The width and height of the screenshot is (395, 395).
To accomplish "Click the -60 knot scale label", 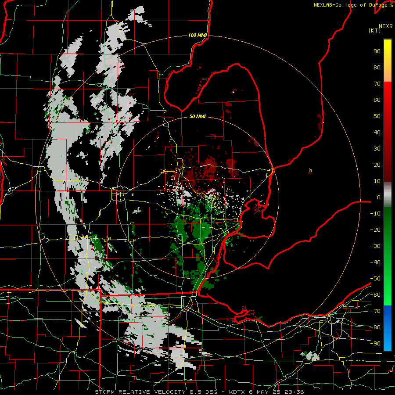I will 375,295.
